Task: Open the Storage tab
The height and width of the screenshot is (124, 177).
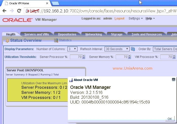Action: (117, 34)
